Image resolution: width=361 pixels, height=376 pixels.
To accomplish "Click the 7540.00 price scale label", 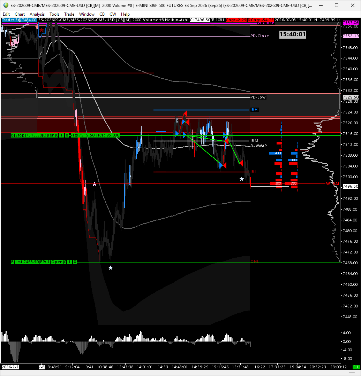I will [351, 69].
